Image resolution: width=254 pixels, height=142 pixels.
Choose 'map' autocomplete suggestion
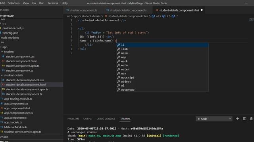coord(162,57)
